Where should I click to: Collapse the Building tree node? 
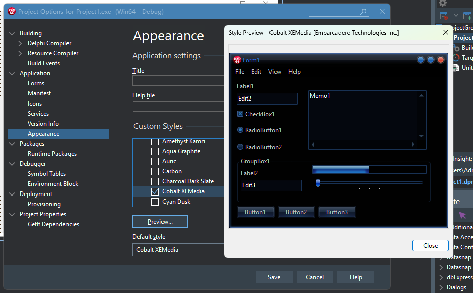tap(12, 33)
